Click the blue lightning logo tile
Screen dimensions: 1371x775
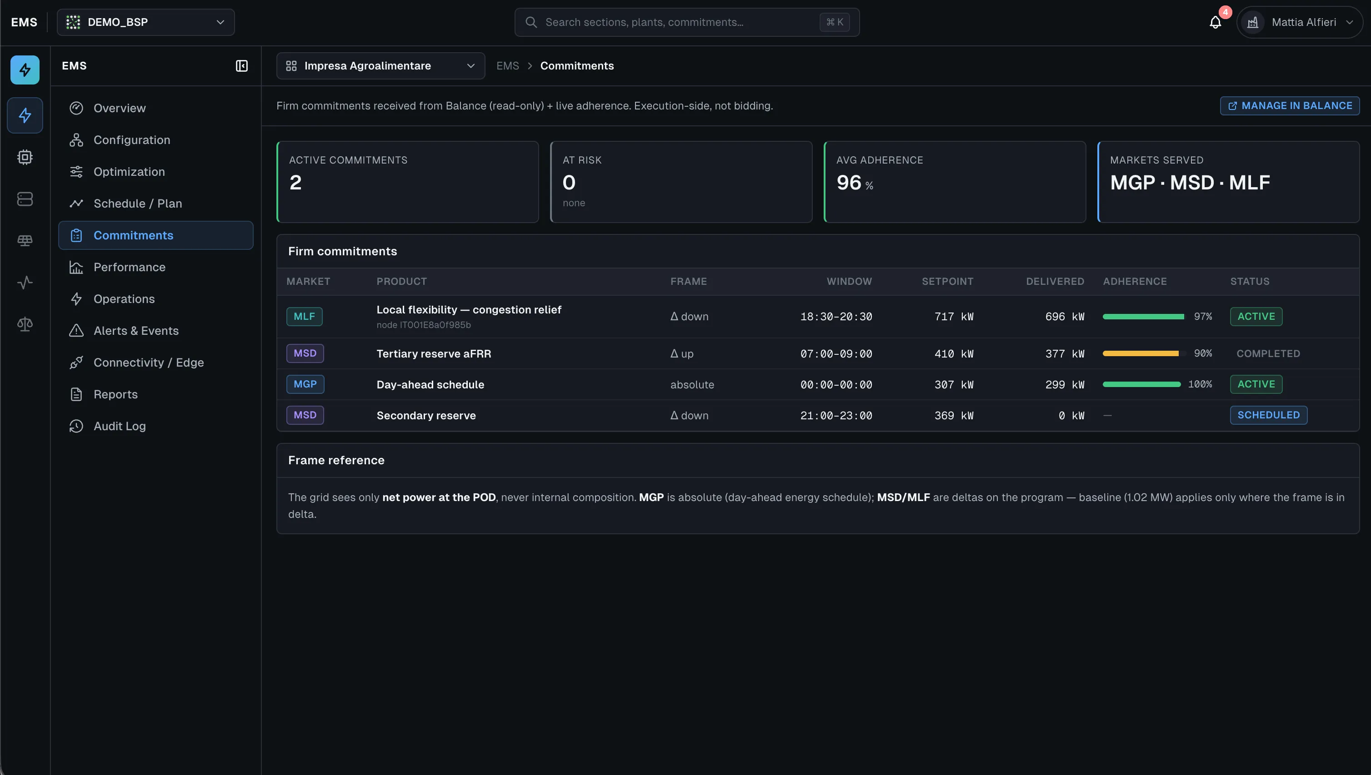(x=25, y=70)
